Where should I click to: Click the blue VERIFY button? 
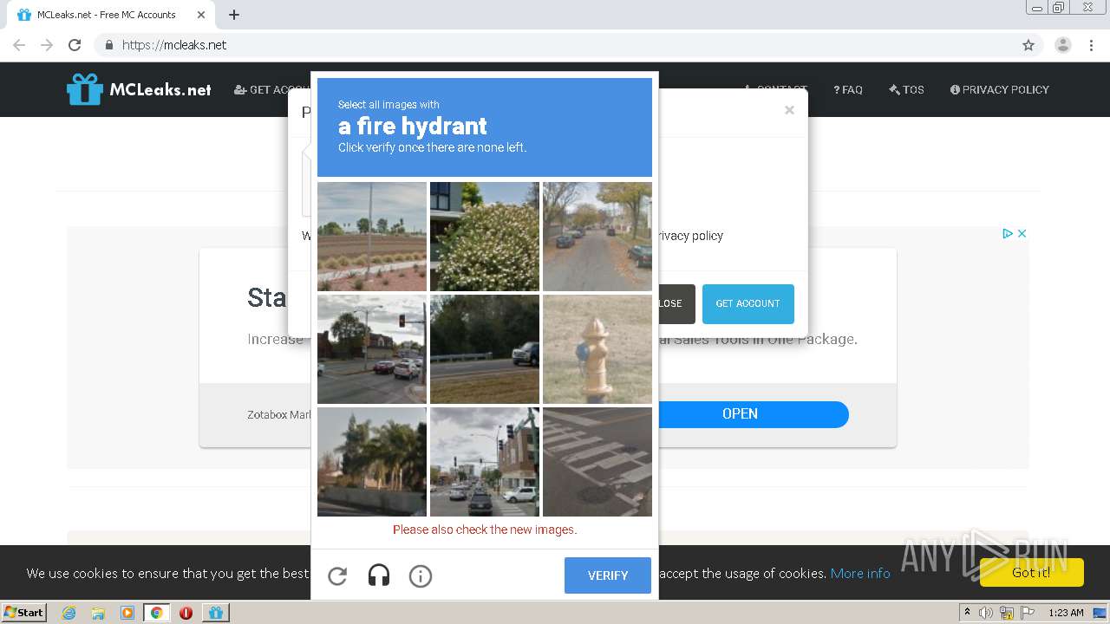[608, 575]
